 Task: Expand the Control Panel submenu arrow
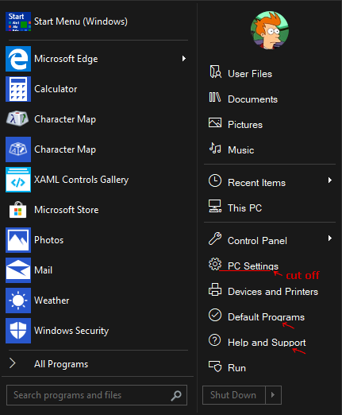click(330, 238)
